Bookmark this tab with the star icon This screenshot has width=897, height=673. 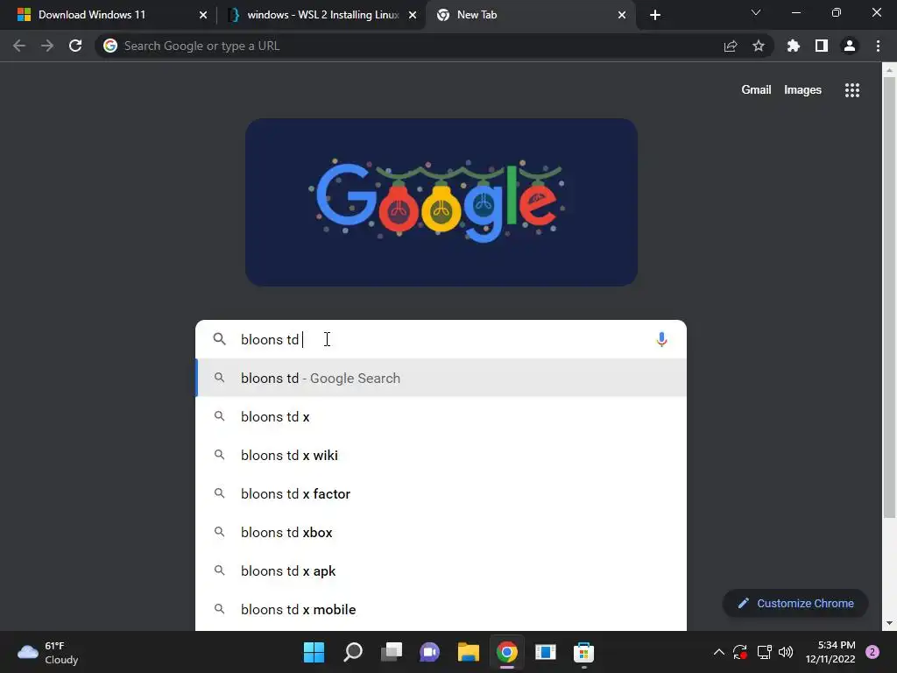759,46
